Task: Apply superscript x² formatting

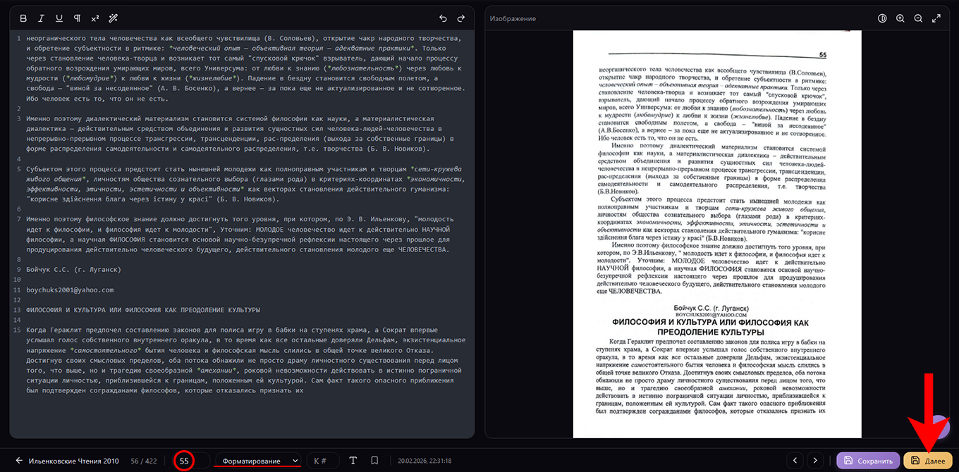Action: tap(95, 18)
